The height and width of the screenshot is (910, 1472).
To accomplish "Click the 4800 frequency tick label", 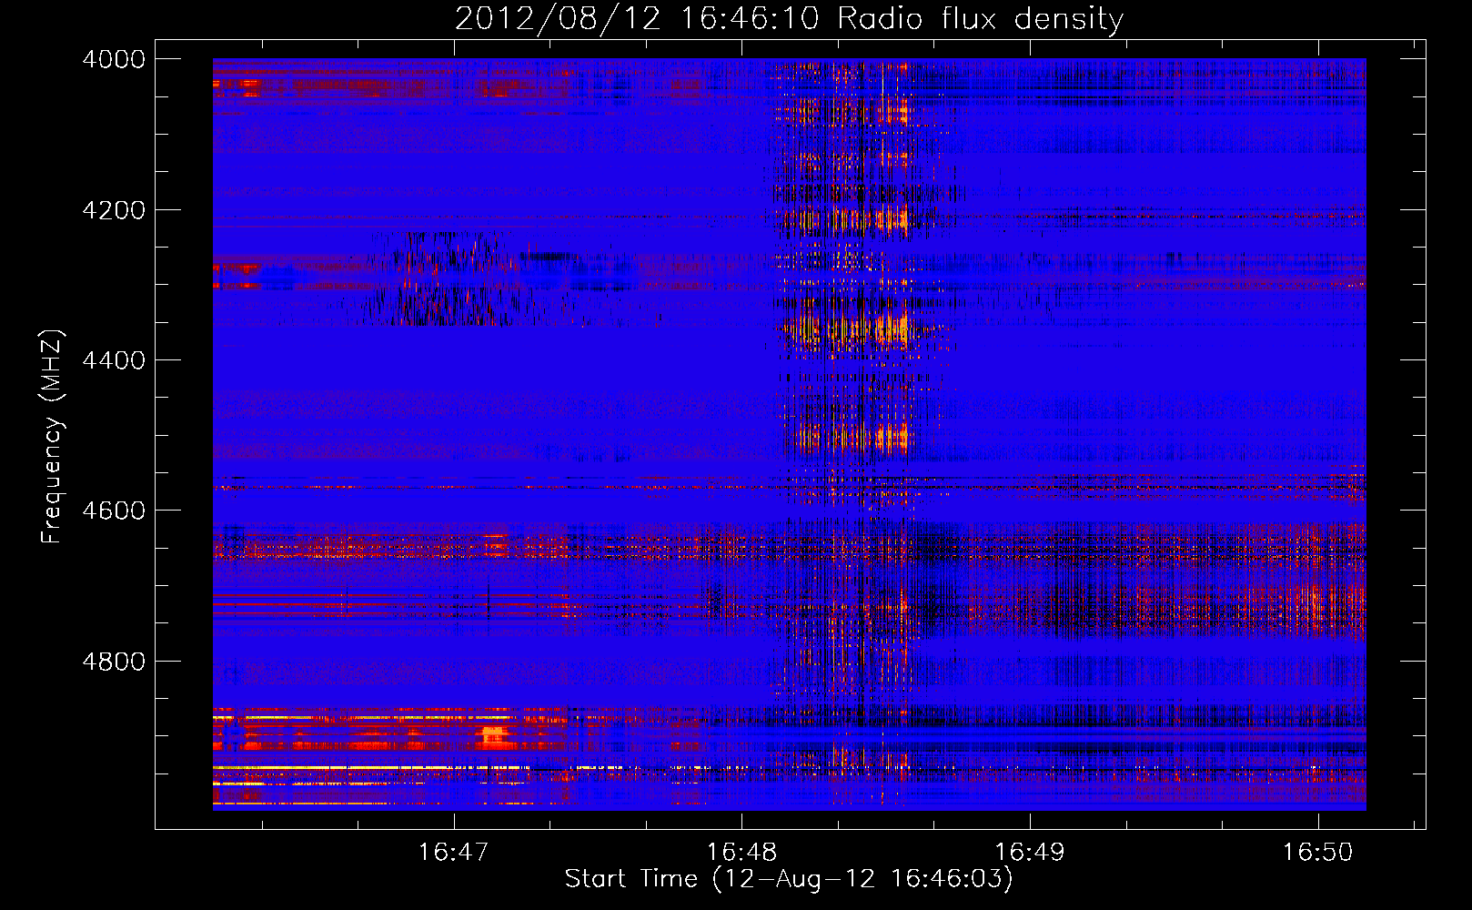I will (x=114, y=662).
